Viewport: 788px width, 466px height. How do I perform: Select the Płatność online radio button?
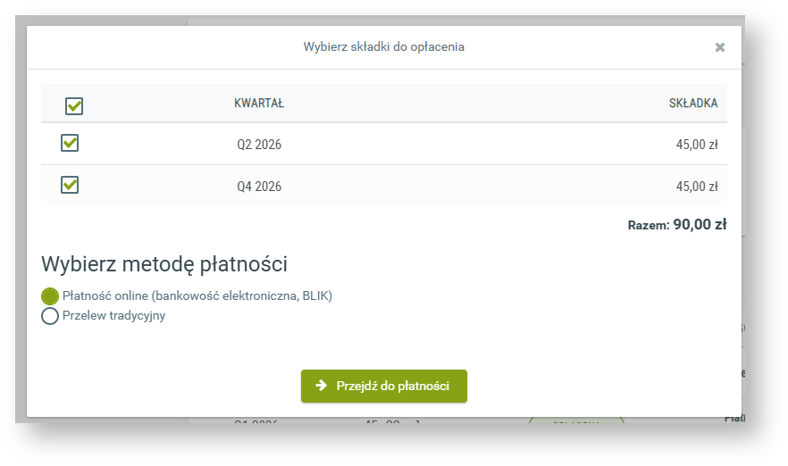pyautogui.click(x=50, y=296)
